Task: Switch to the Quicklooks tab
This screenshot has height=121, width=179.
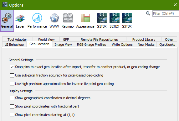Action: pos(167,45)
